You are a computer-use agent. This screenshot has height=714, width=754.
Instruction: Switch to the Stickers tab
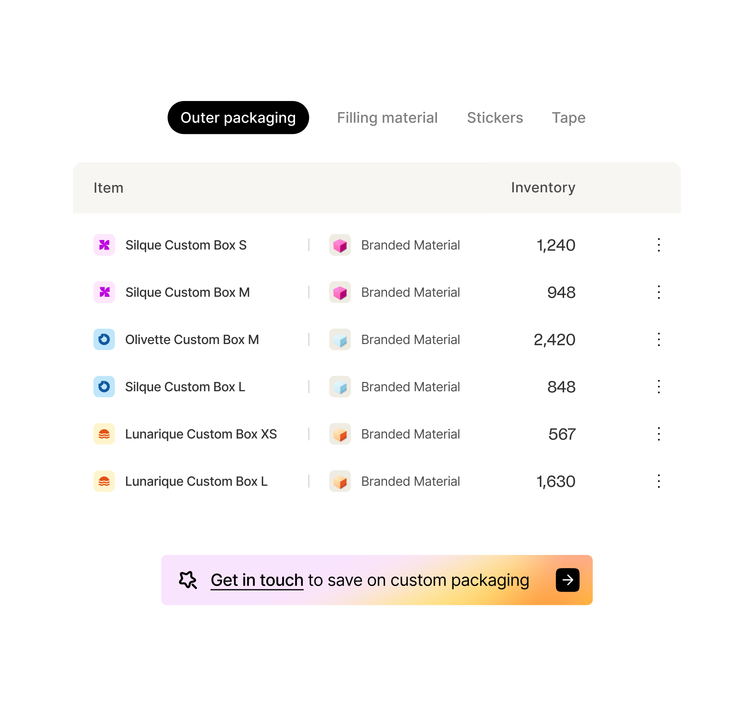(x=495, y=118)
